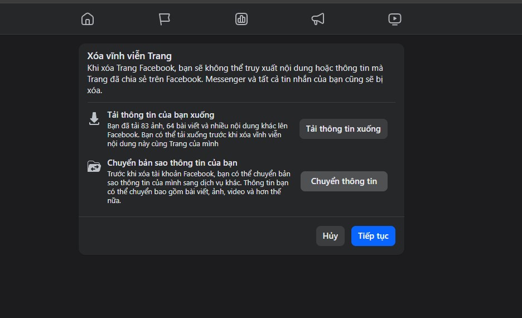Click the folder transfer icon
522x318 pixels.
pyautogui.click(x=94, y=166)
